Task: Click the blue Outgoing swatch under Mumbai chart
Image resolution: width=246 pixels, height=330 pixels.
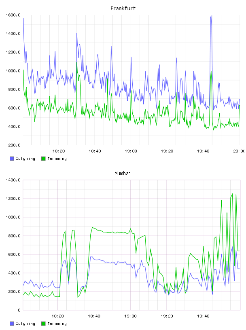Action: pos(12,324)
